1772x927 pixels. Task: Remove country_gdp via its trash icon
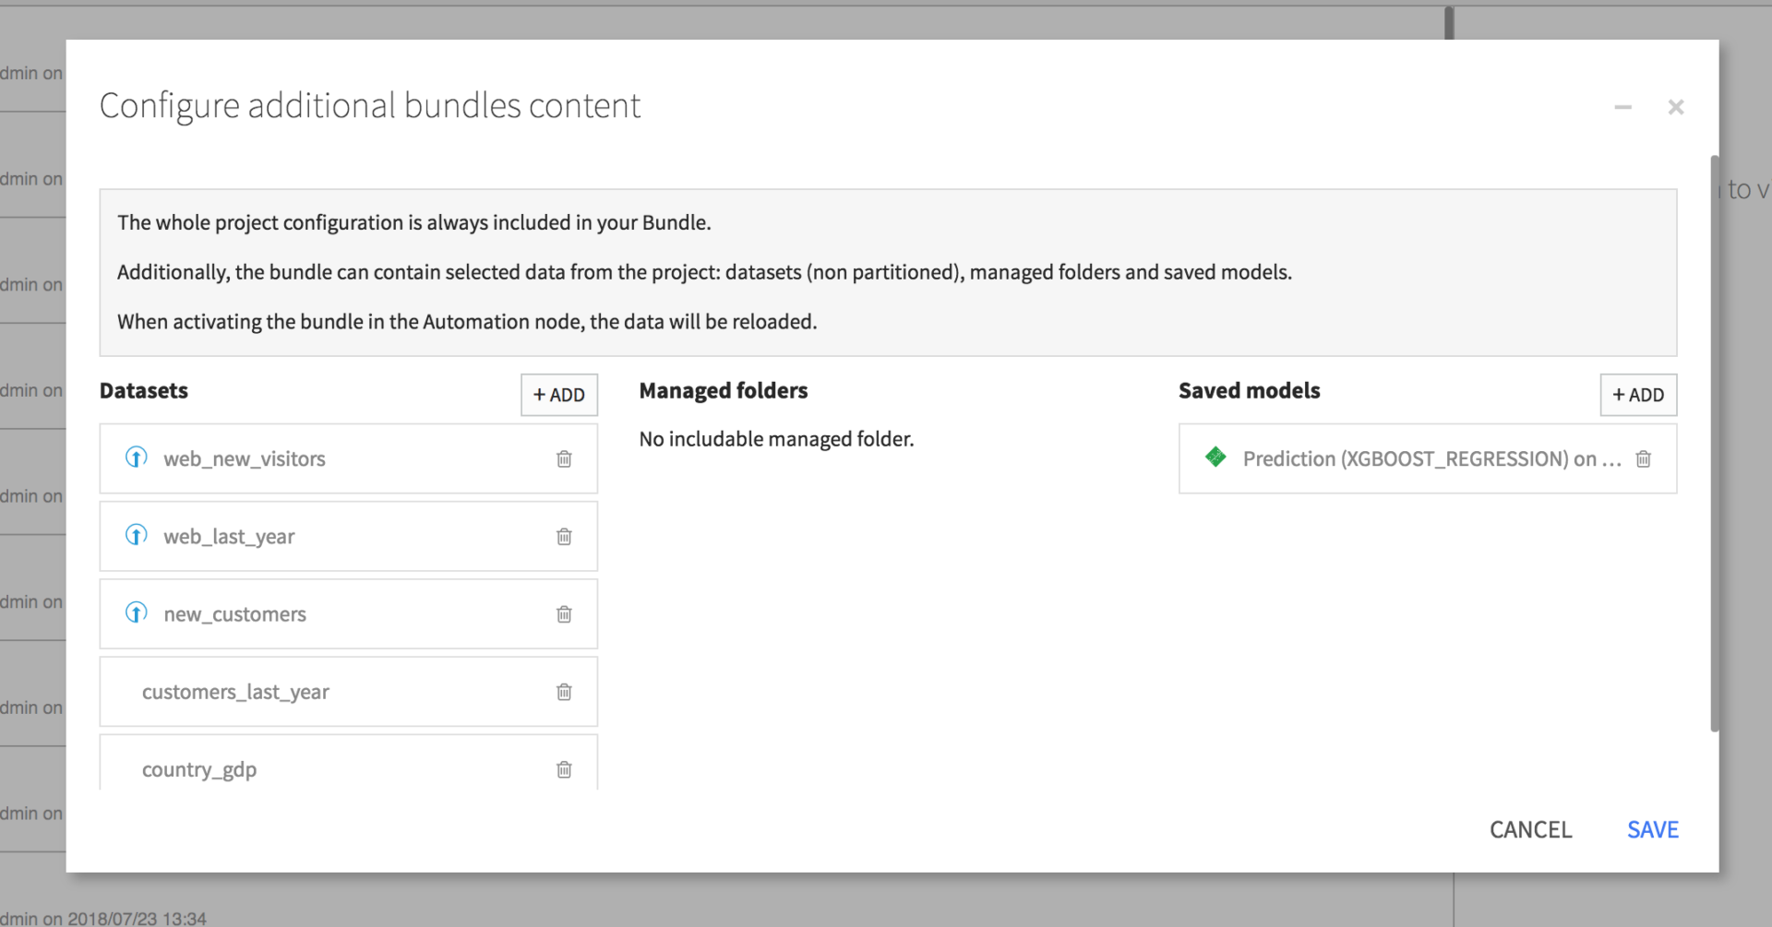[x=564, y=768]
